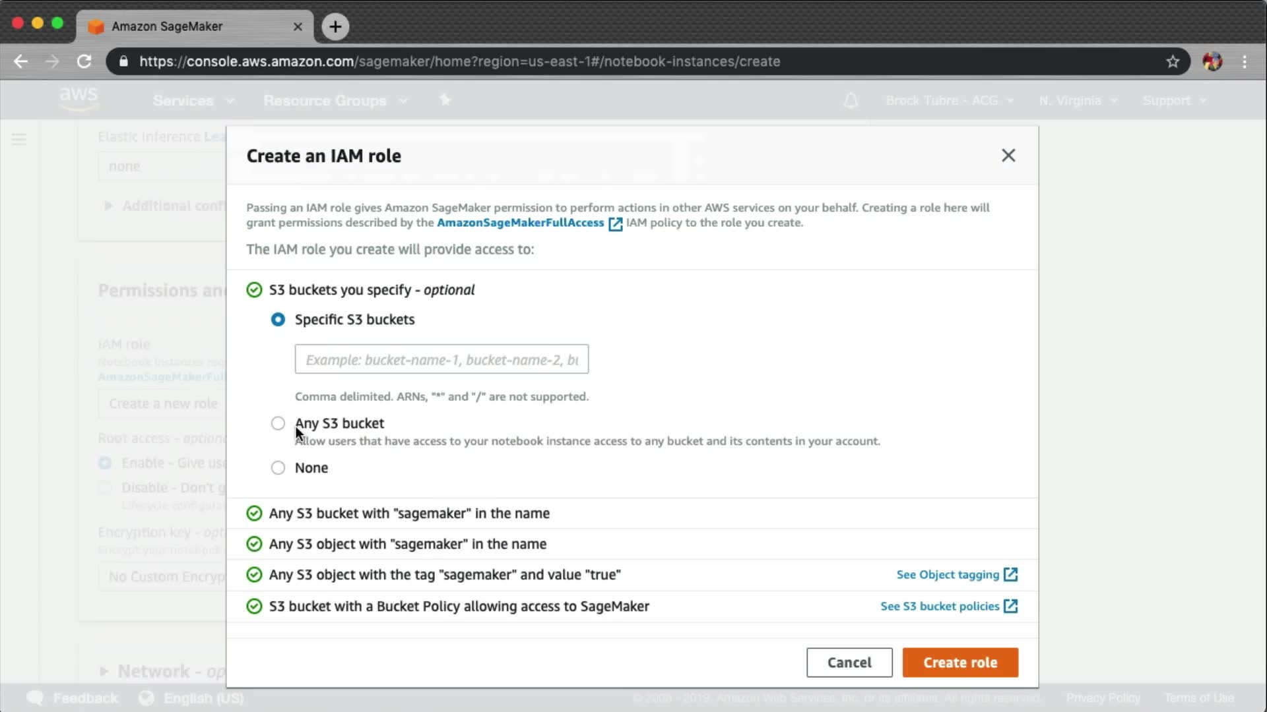This screenshot has height=712, width=1267.
Task: Open the Resource Groups menu
Action: pyautogui.click(x=335, y=101)
